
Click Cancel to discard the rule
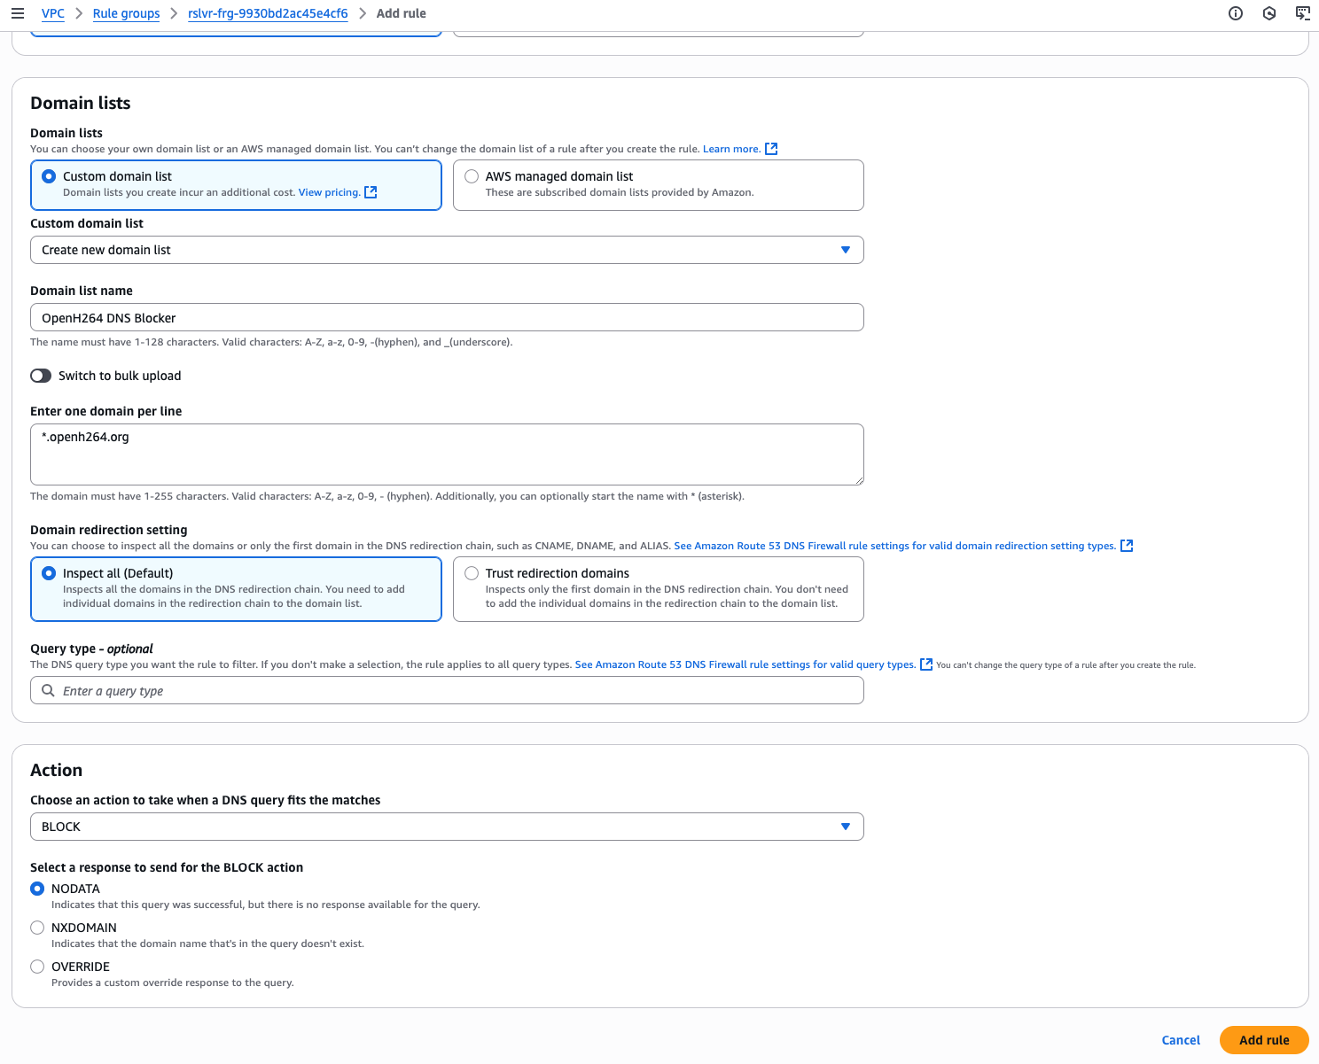(1181, 1040)
